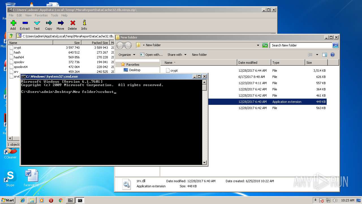362x204 pixels.
Task: Open CCleaner desktop shortcut
Action: coord(10,153)
